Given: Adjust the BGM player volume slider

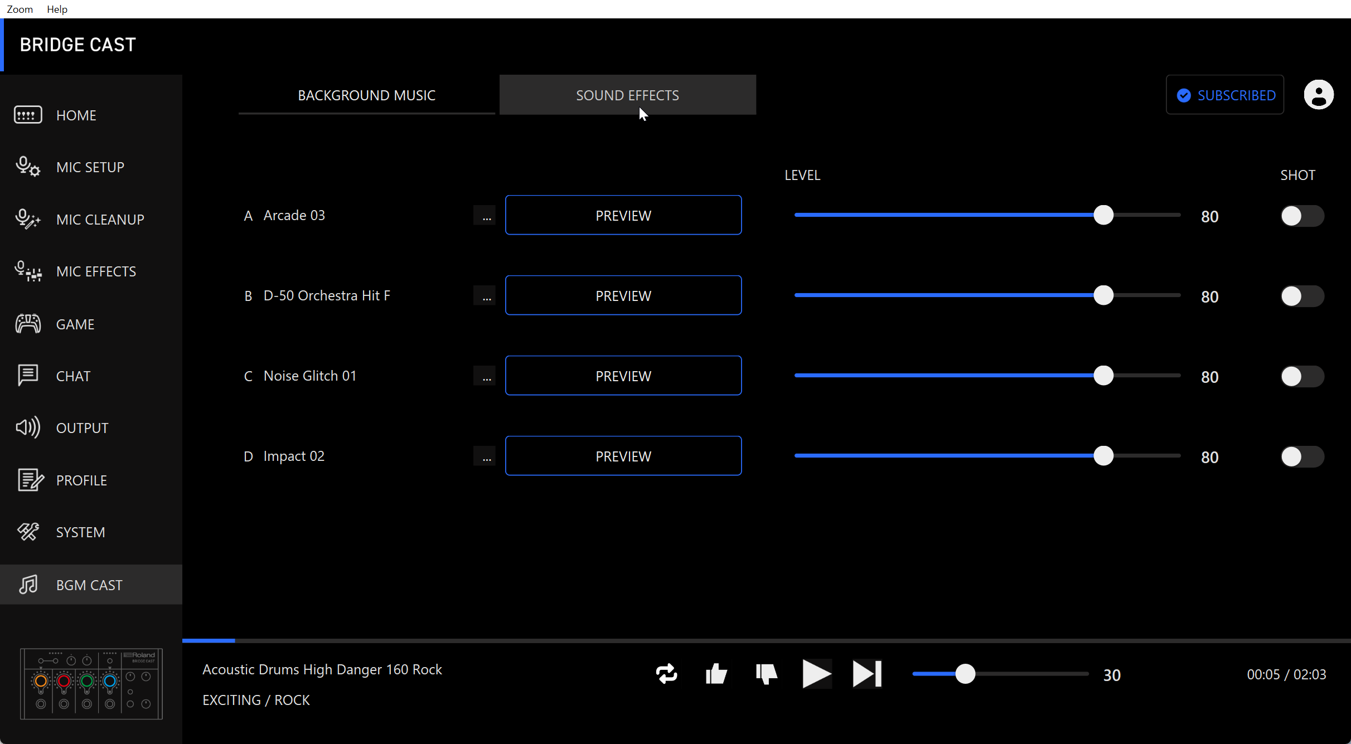Looking at the screenshot, I should [1000, 674].
